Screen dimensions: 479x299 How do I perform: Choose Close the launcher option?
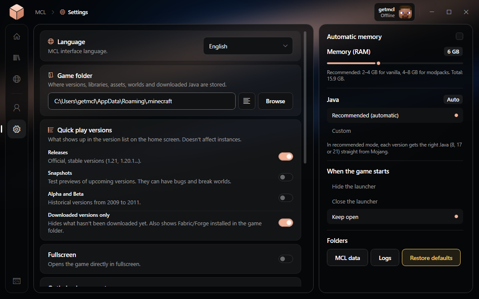click(395, 202)
